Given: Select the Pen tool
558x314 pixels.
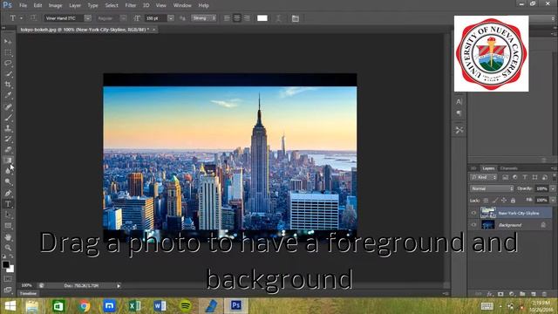Looking at the screenshot, I should [8, 194].
